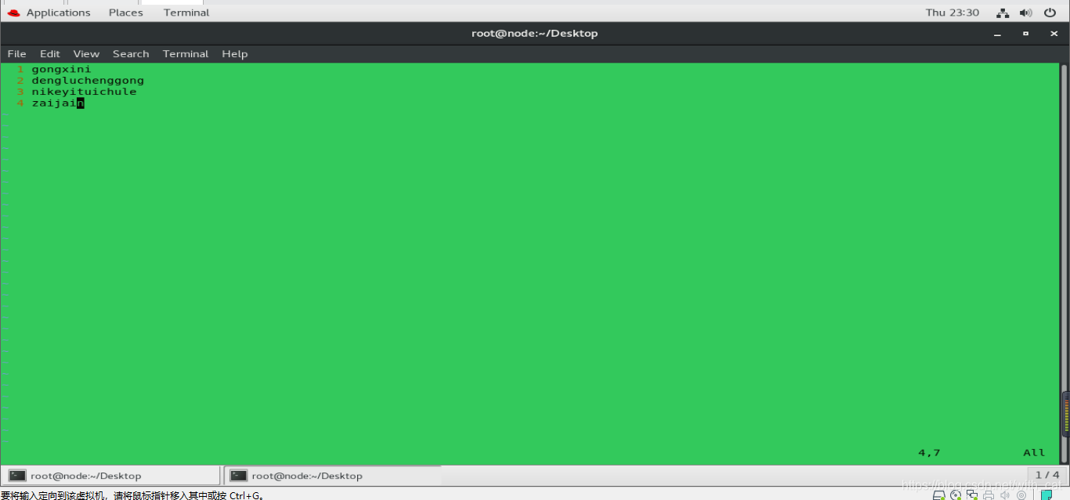
Task: Click the network adapter icon in VMware status bar
Action: pos(972,495)
